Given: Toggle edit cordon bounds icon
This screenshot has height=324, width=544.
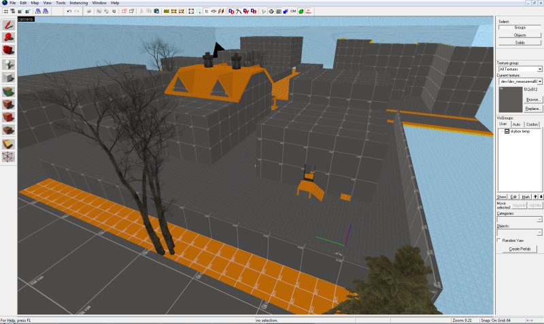Looking at the screenshot, I should (x=174, y=11).
